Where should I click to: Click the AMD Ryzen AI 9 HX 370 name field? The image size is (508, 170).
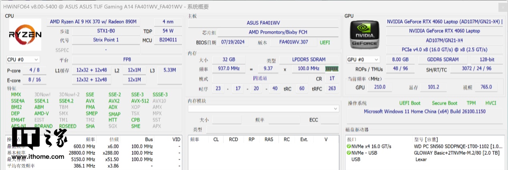pos(93,21)
